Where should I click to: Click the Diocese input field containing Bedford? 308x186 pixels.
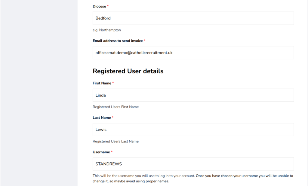click(x=193, y=18)
